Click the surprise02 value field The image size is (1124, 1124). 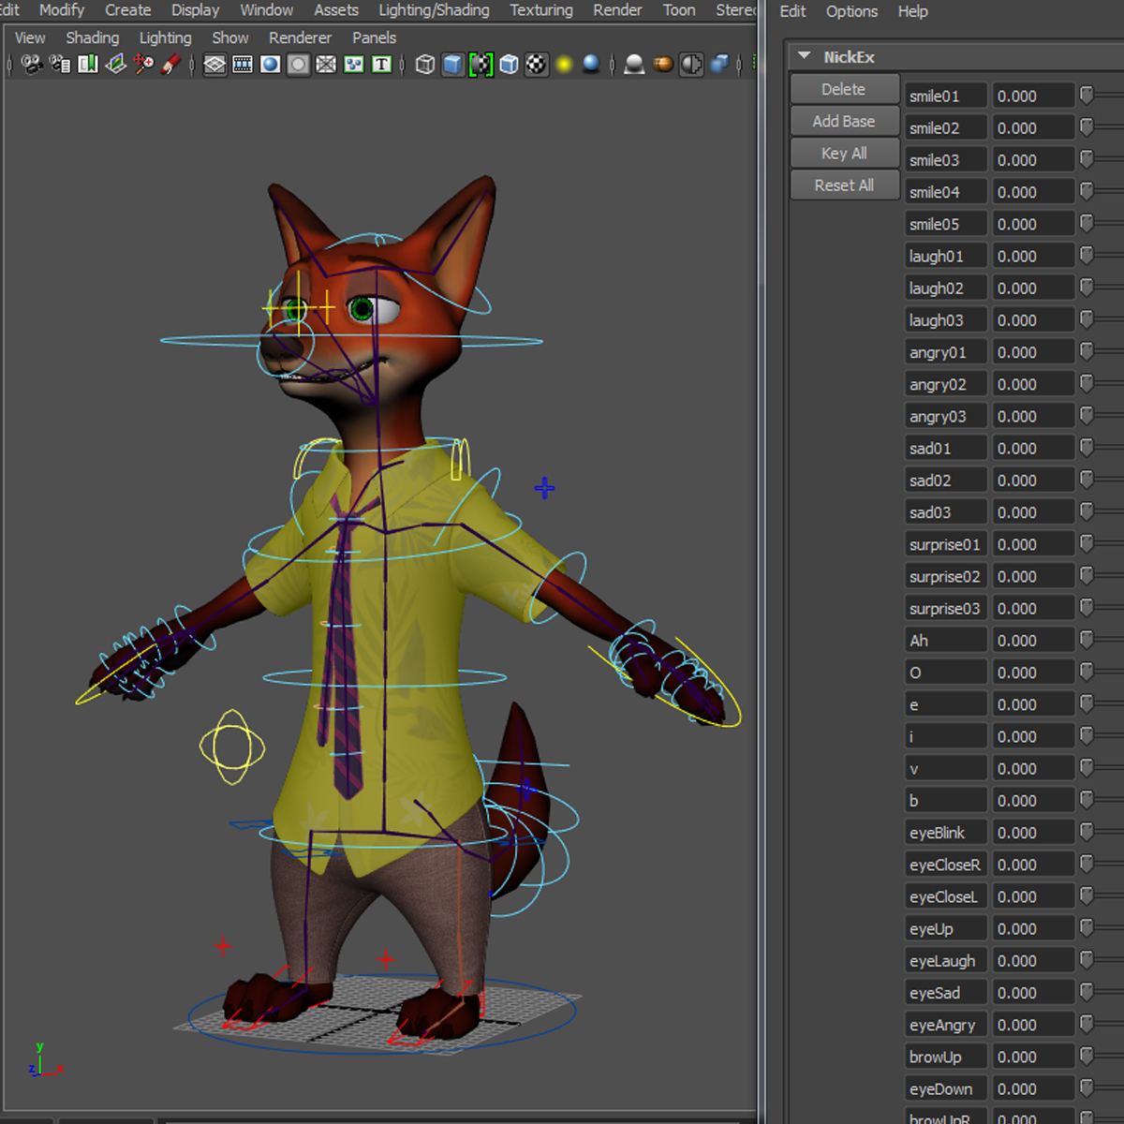(1033, 576)
